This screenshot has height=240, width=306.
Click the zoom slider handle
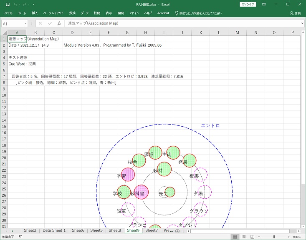pos(273,237)
